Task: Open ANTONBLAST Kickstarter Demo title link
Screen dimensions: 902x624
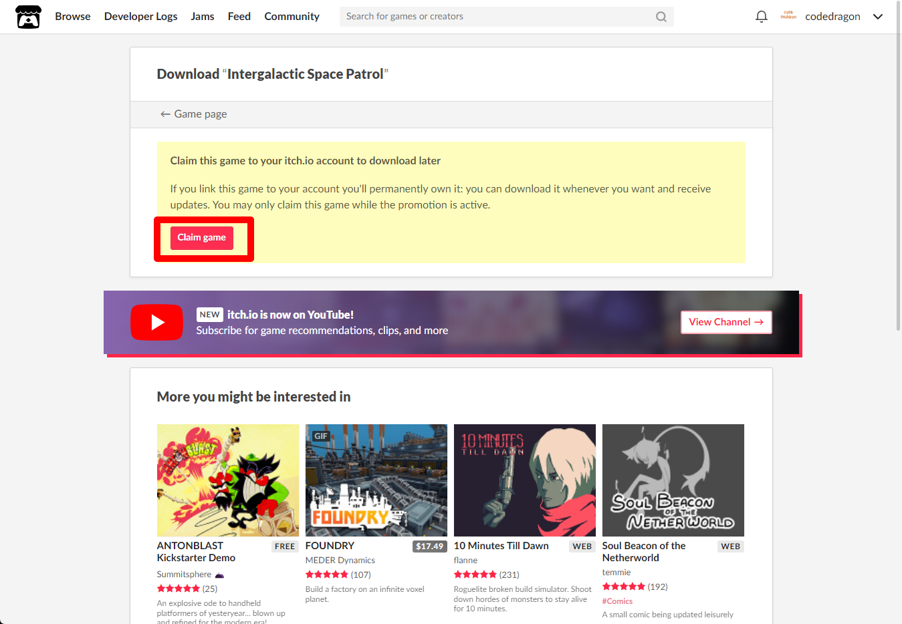Action: pos(196,552)
